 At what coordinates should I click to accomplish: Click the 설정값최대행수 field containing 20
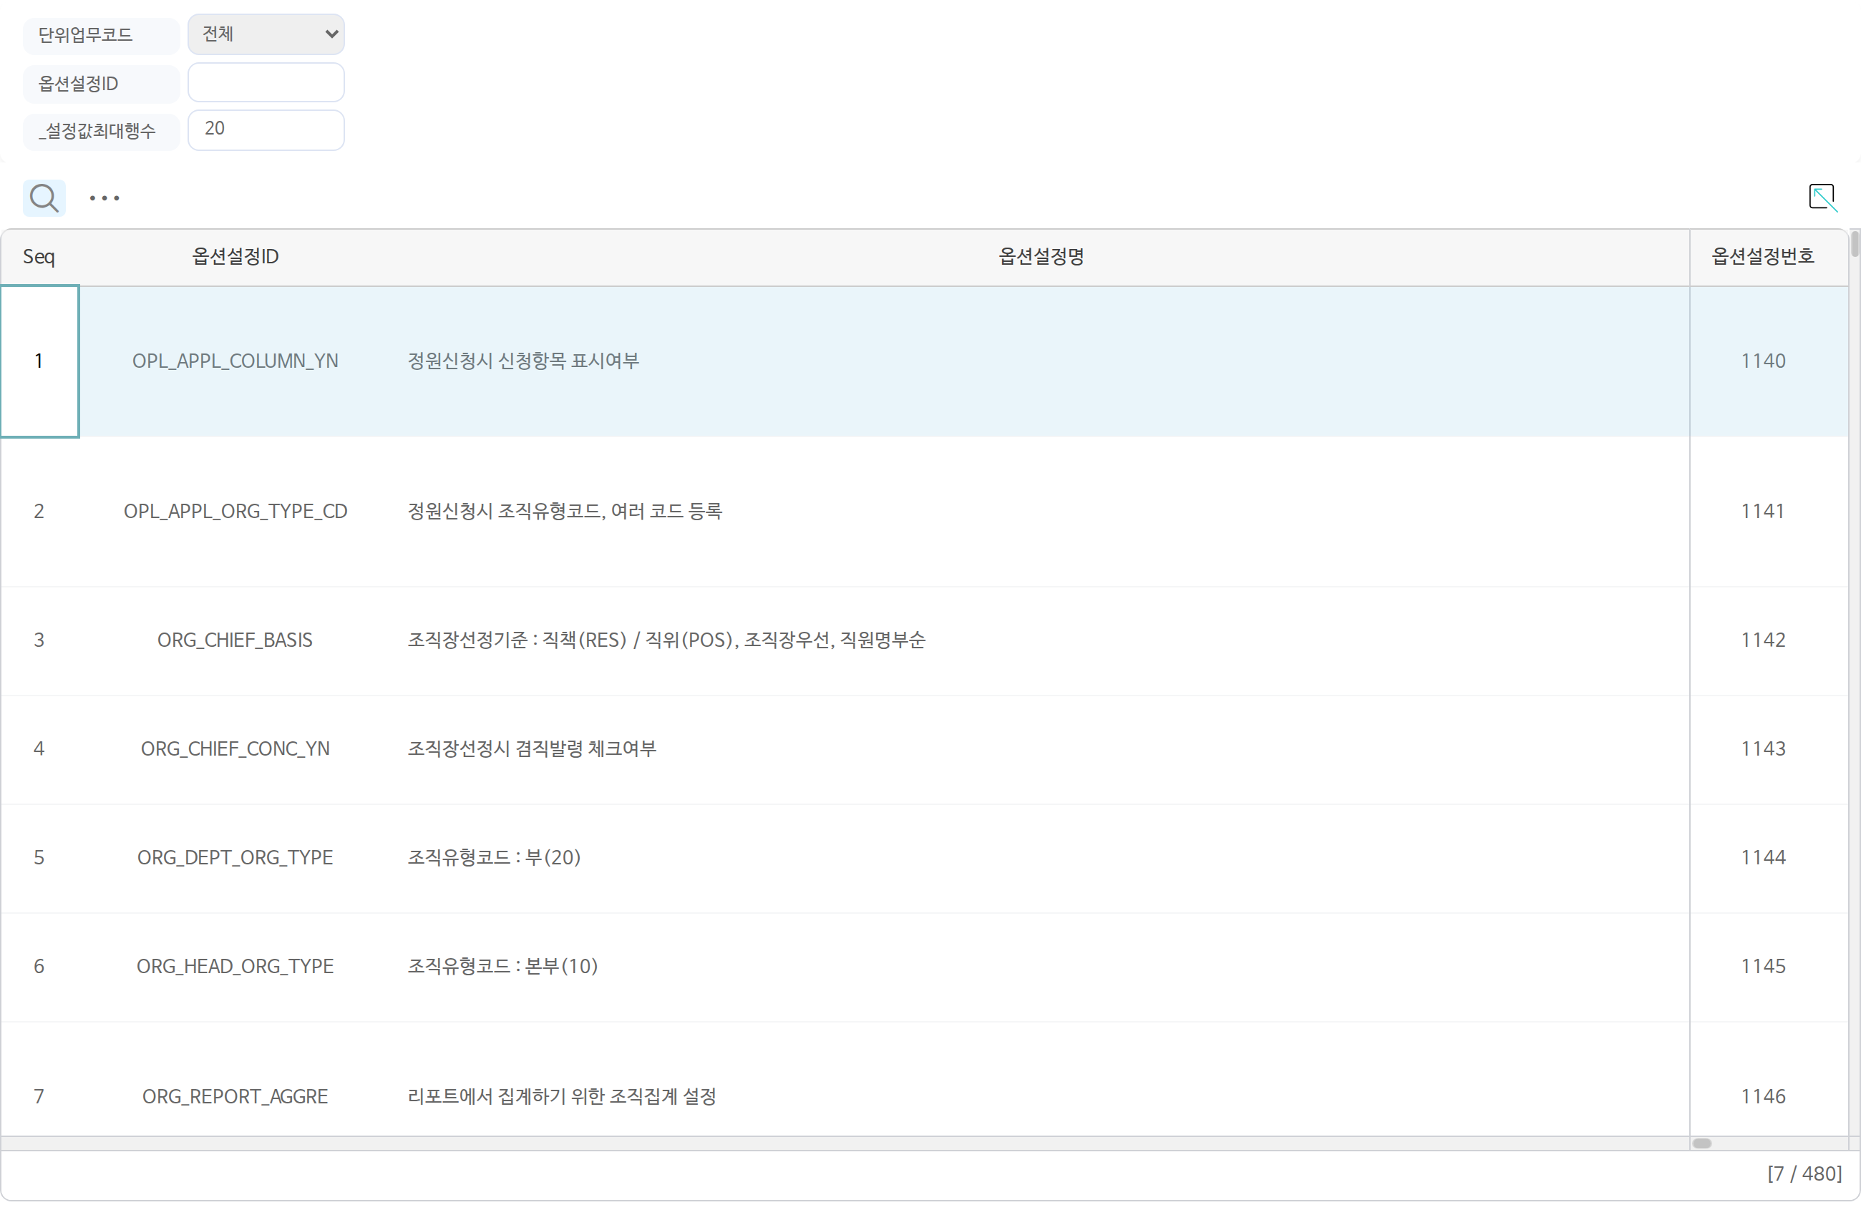(266, 129)
